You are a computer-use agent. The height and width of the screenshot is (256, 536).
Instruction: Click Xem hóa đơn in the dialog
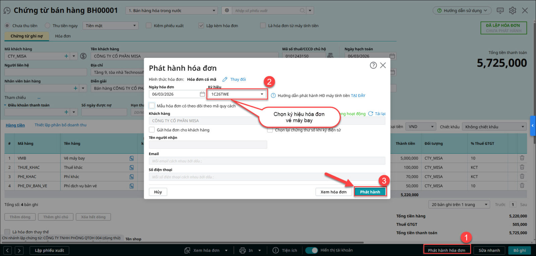(334, 192)
